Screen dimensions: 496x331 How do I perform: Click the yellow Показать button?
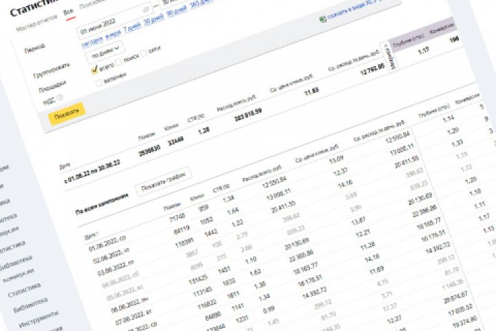67,114
